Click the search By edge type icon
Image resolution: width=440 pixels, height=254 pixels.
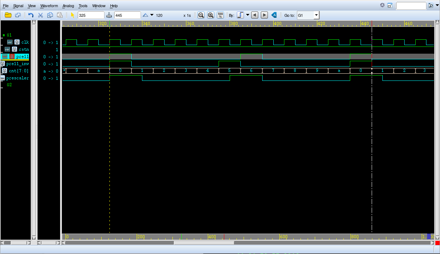240,15
